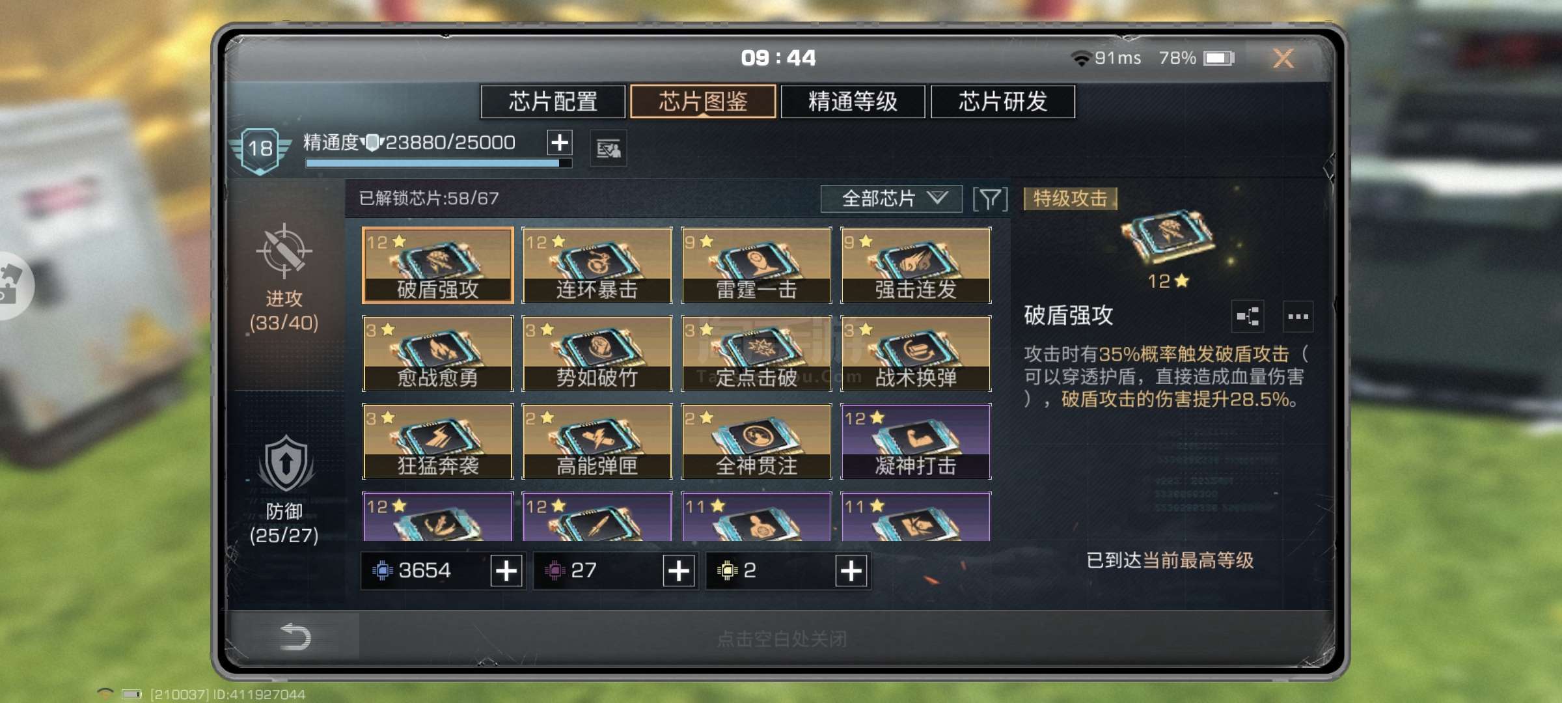Select the purple 凝神打击 chip card
This screenshot has width=1562, height=703.
(916, 441)
